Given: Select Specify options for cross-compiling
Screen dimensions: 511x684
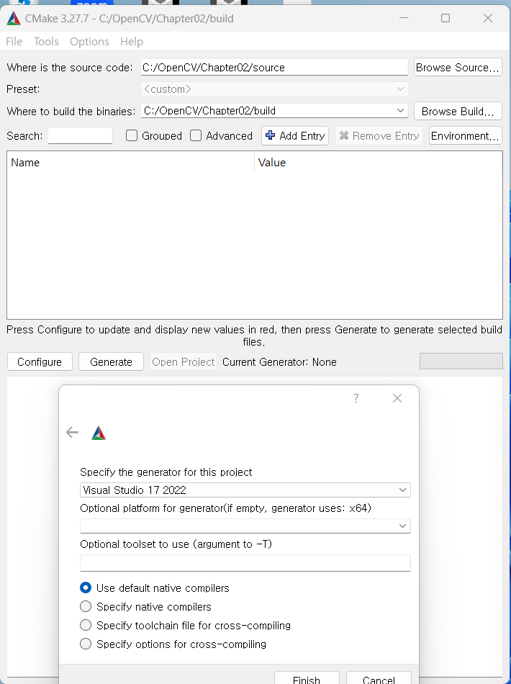Looking at the screenshot, I should pos(86,644).
